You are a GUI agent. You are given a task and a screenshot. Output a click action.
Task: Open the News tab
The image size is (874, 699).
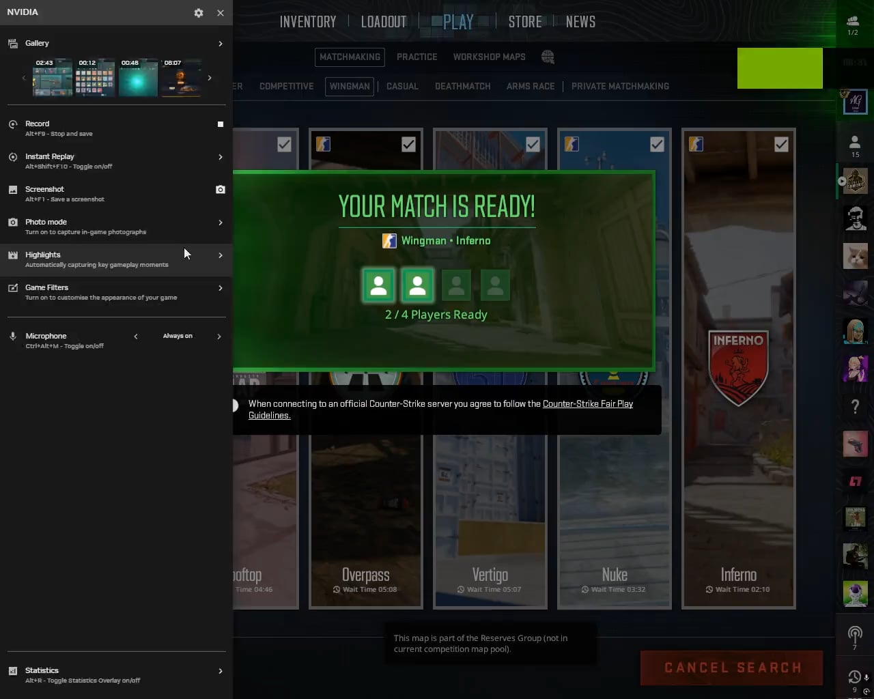click(580, 22)
